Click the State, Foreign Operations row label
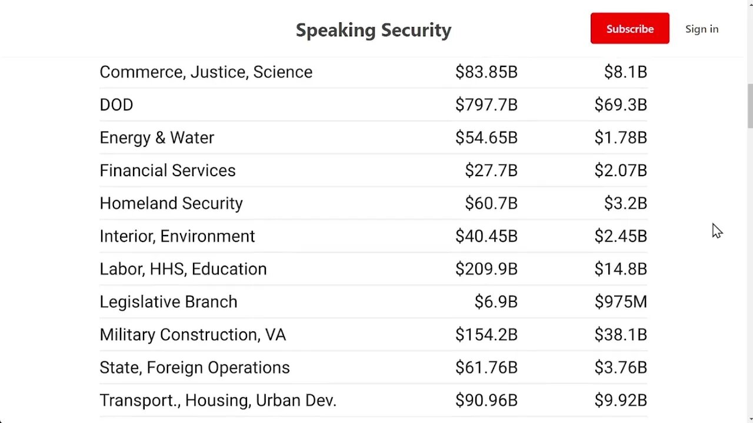Screen dimensions: 753x423 tap(195, 368)
